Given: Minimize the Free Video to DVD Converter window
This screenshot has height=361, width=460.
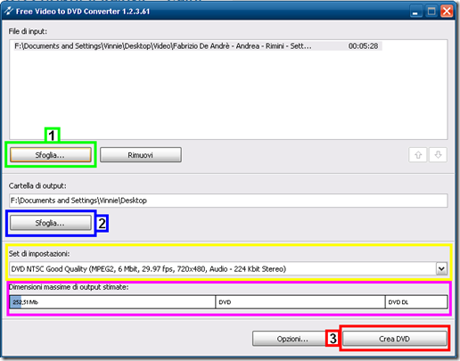Looking at the screenshot, I should click(415, 12).
